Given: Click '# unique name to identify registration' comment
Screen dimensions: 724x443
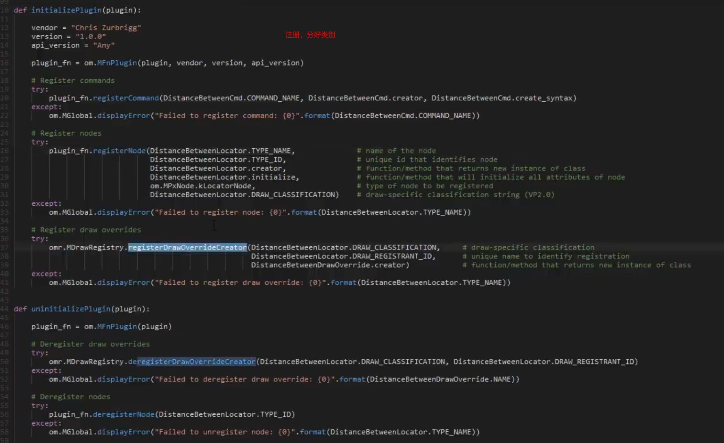Looking at the screenshot, I should [x=546, y=256].
